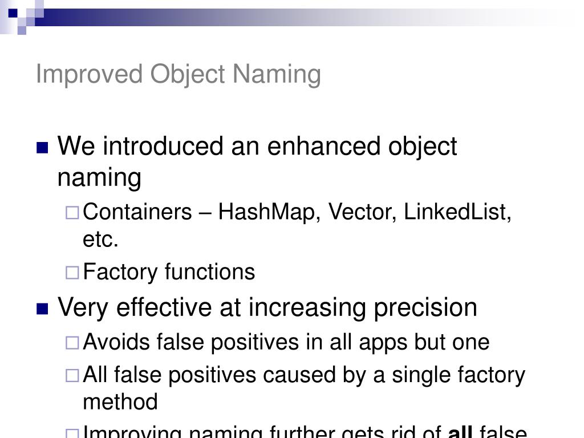This screenshot has width=584, height=438.
Task: Click the filled bullet beside We introduced
Action: pos(42,148)
